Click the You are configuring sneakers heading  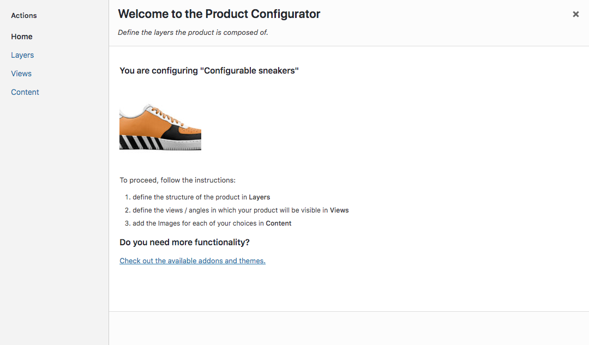tap(209, 70)
